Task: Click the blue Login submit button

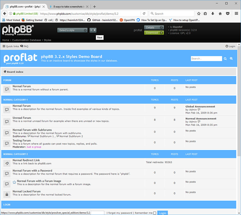Action: click(x=162, y=213)
